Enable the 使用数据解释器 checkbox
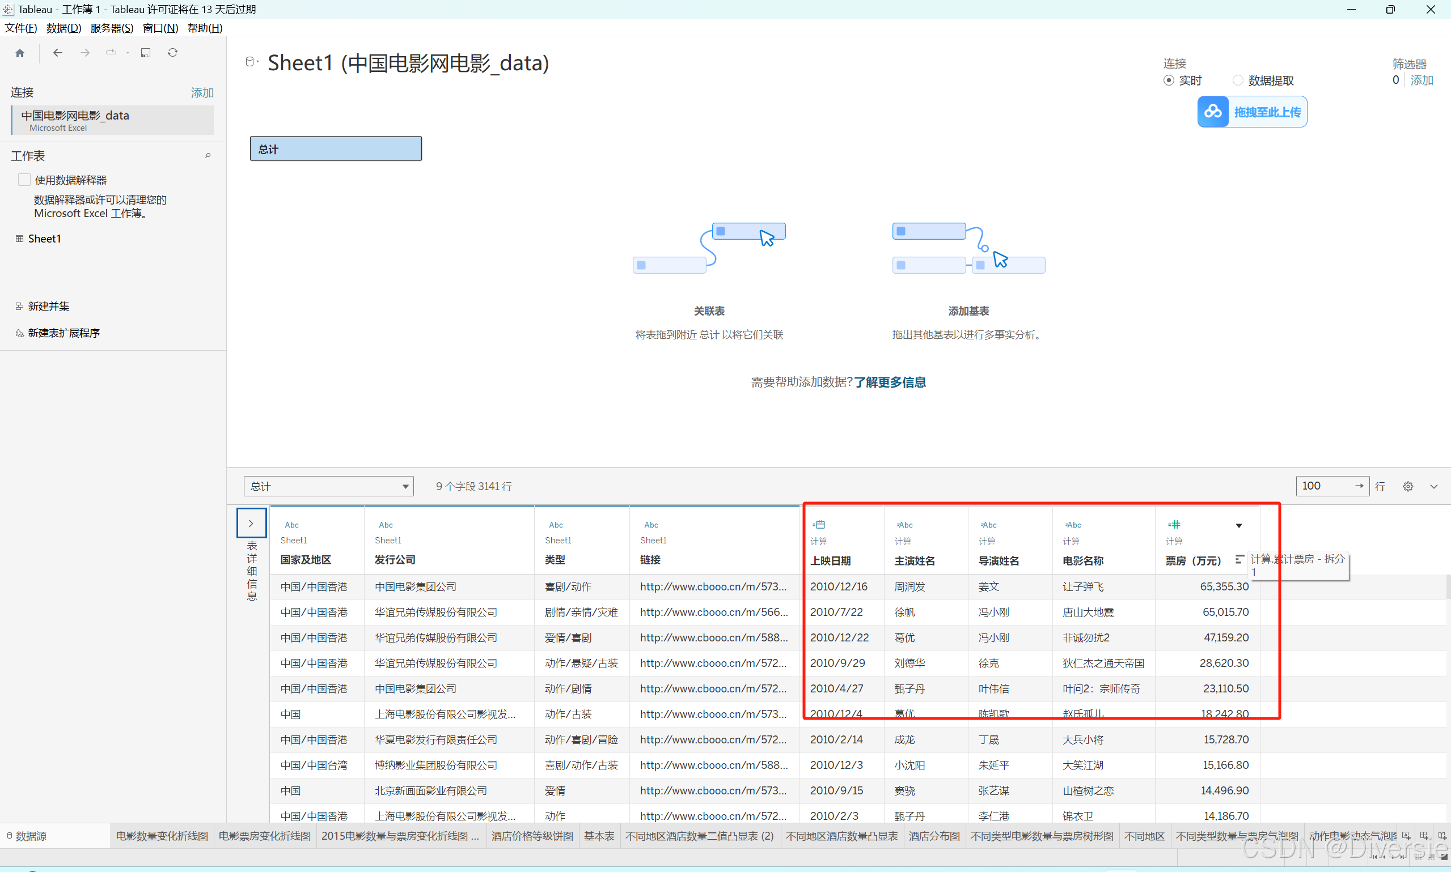This screenshot has height=872, width=1451. coord(24,180)
